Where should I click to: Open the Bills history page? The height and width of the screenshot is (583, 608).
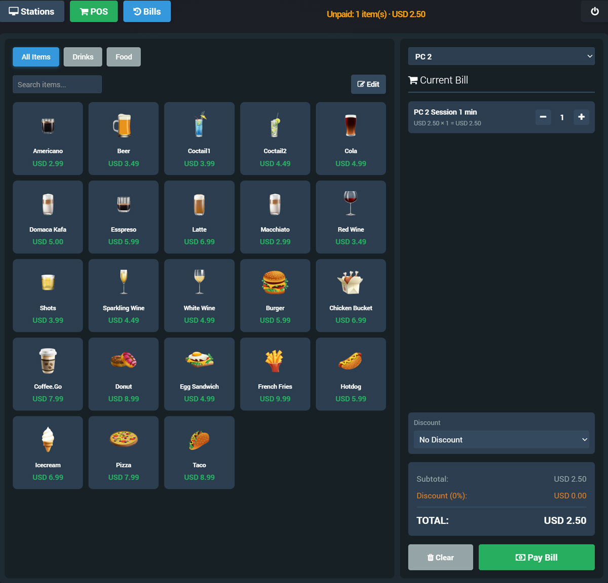pos(147,11)
